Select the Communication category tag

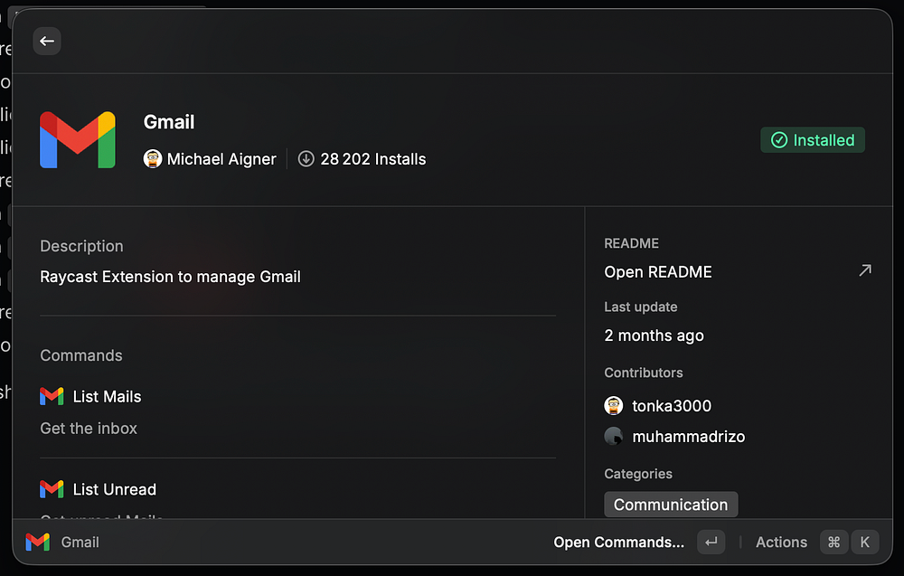(671, 505)
